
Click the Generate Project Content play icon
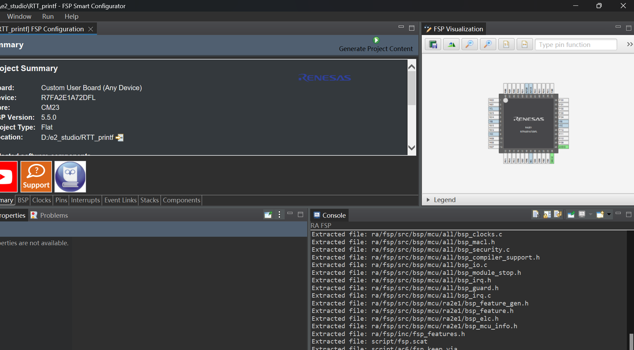coord(376,40)
